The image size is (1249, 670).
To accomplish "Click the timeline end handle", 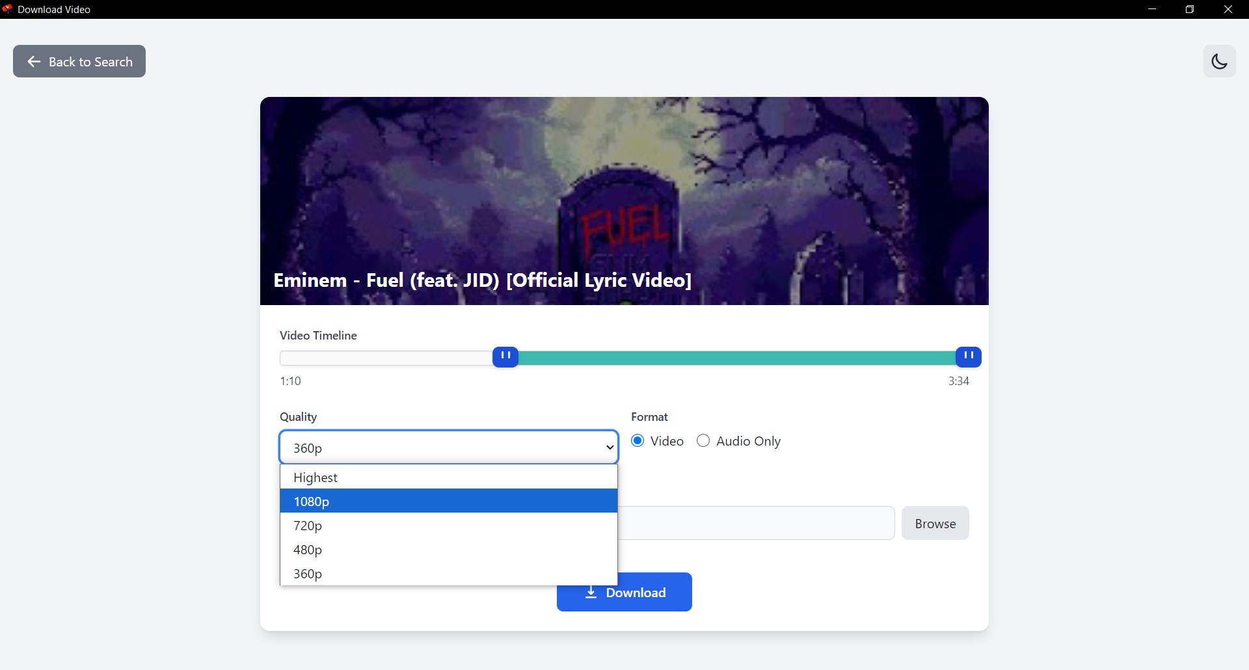I will (969, 357).
